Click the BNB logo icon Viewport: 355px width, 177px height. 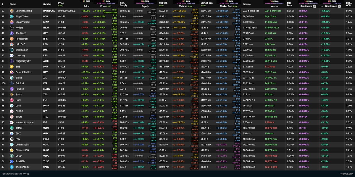pyautogui.click(x=12, y=66)
